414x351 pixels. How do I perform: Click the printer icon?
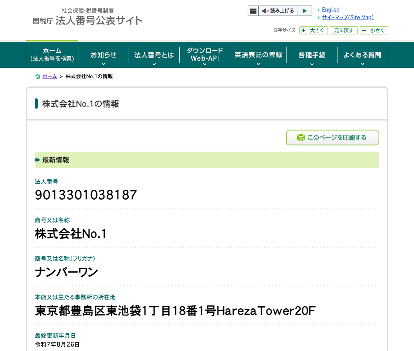click(x=301, y=137)
